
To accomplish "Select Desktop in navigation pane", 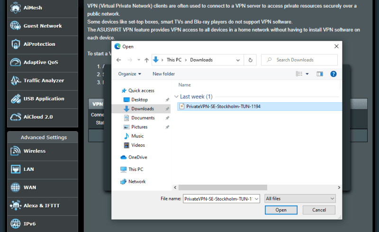I will (139, 100).
